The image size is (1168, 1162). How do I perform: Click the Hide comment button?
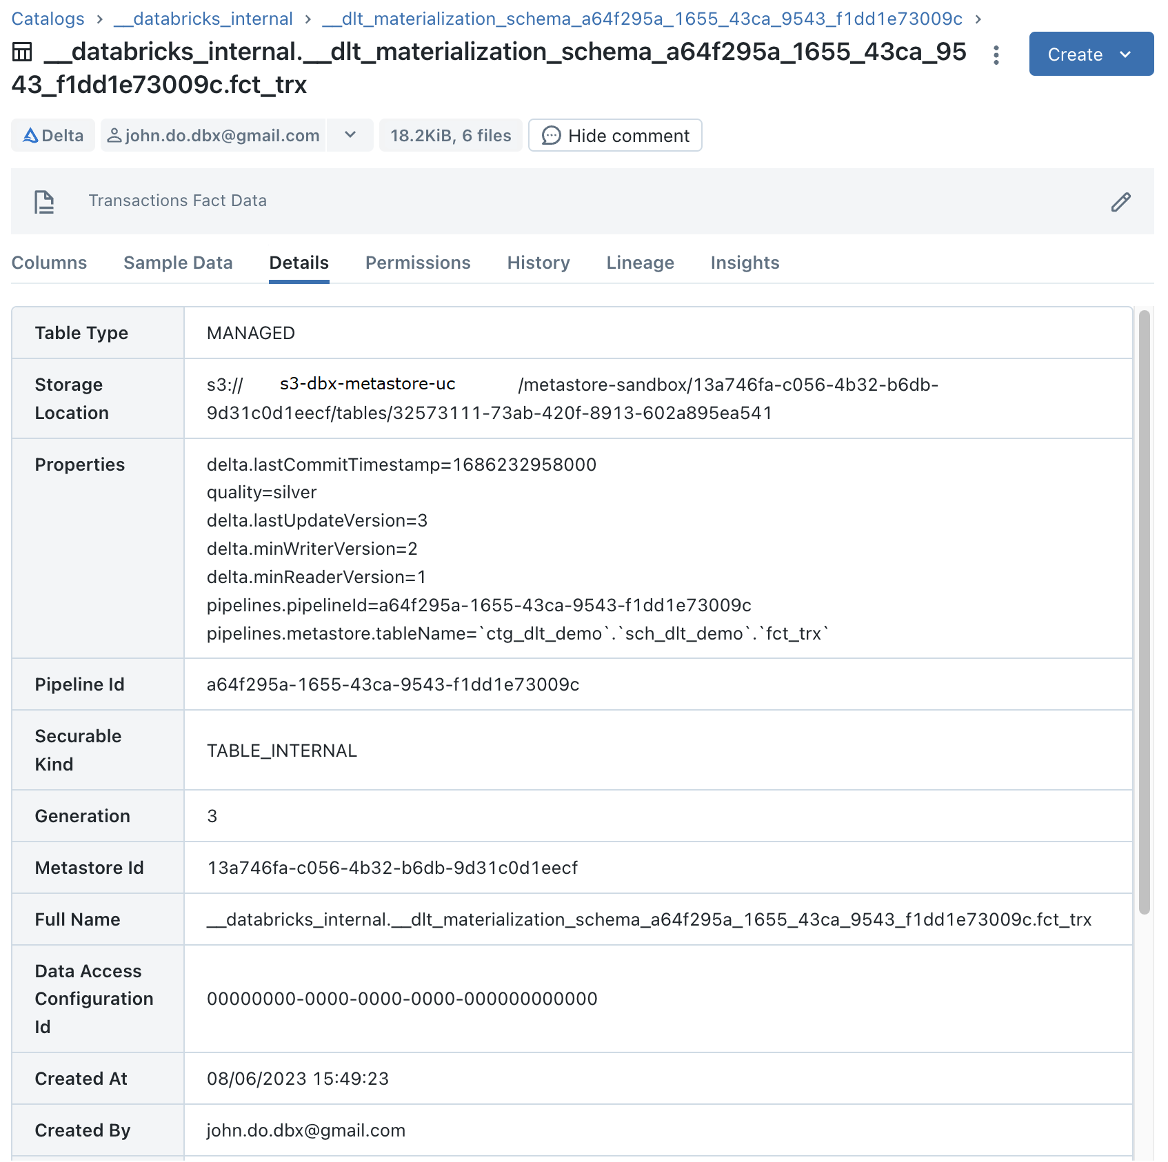615,135
